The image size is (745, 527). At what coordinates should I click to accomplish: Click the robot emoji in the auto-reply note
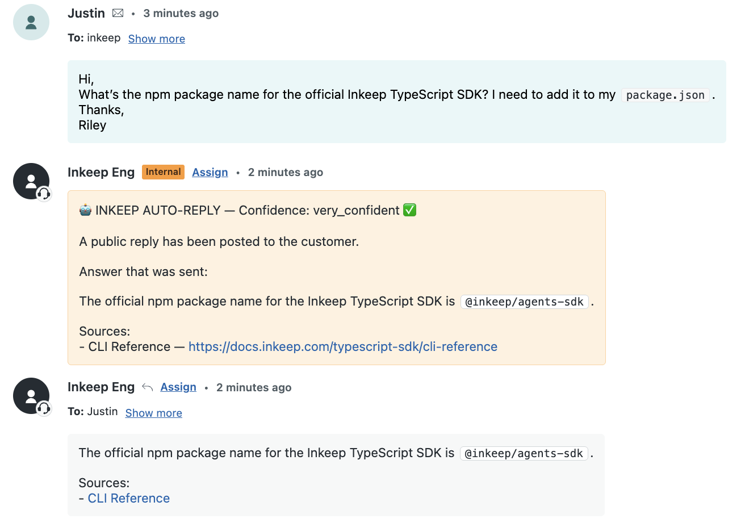pos(85,211)
